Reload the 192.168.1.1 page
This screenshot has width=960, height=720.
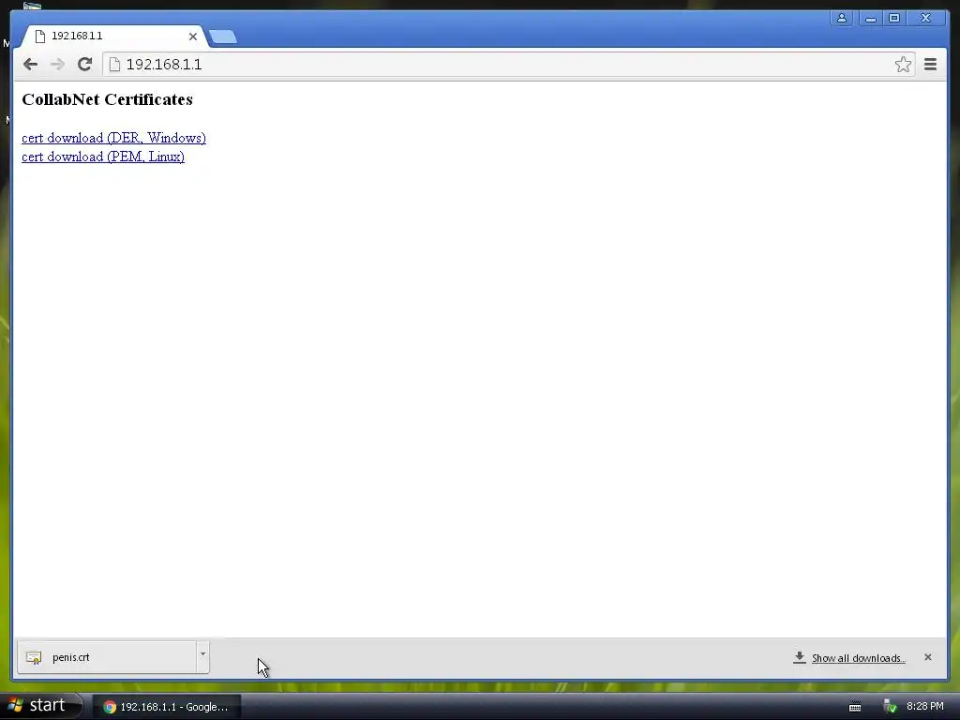tap(84, 65)
